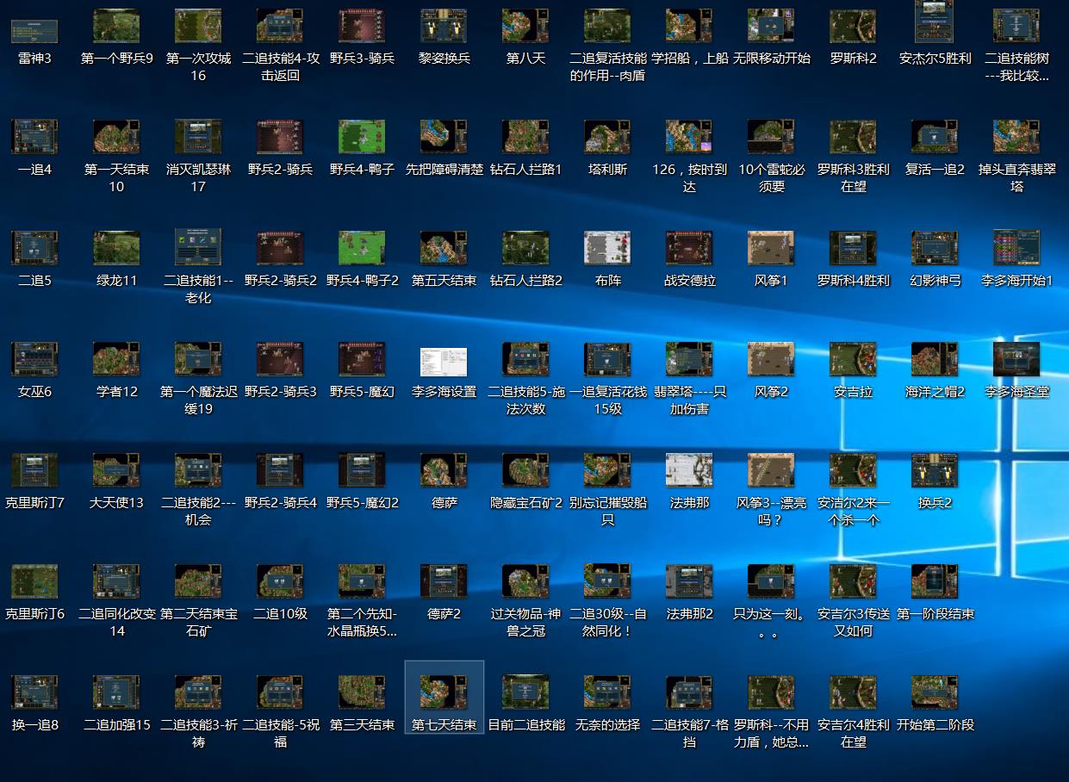The image size is (1069, 782).
Task: Select the 布阵 image file
Action: coord(607,249)
